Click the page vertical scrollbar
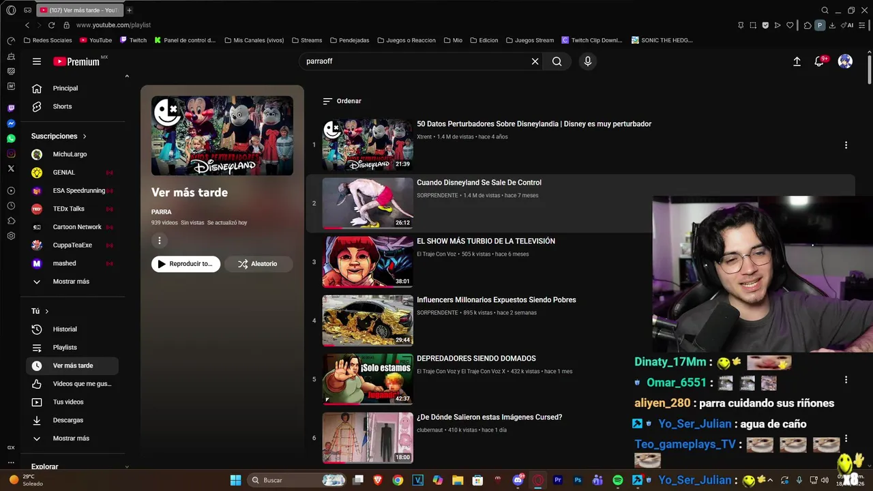Viewport: 873px width, 491px height. click(x=869, y=68)
